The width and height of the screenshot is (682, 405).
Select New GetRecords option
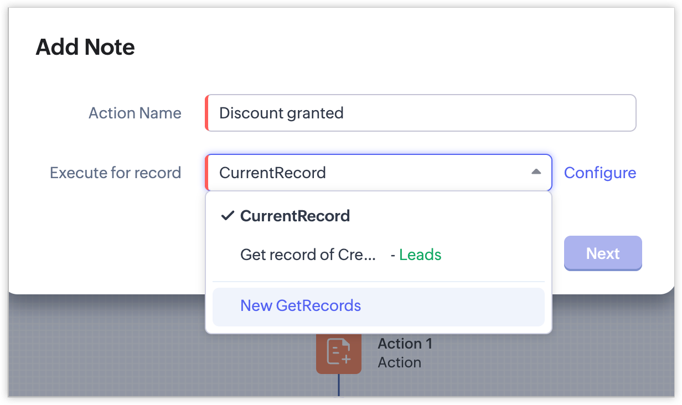301,305
